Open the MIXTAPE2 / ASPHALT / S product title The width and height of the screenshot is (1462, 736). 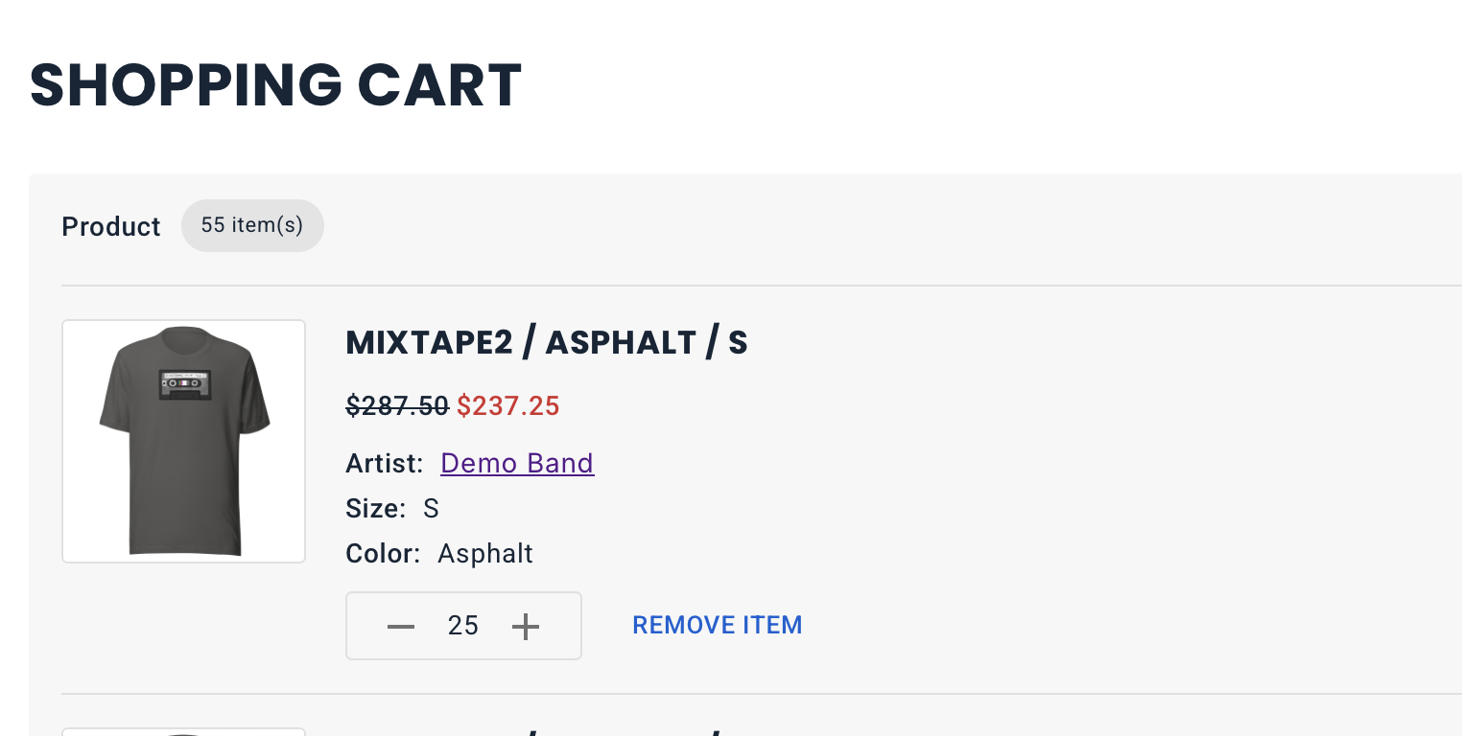coord(547,342)
